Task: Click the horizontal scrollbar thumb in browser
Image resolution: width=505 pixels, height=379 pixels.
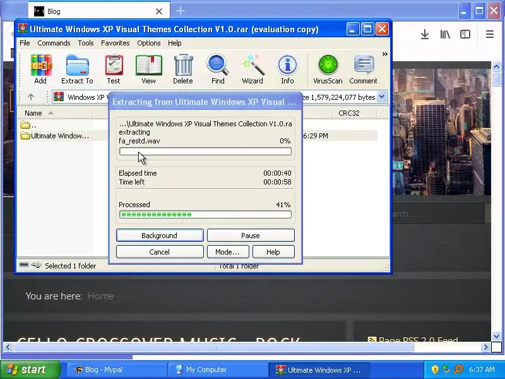Action: 214,347
